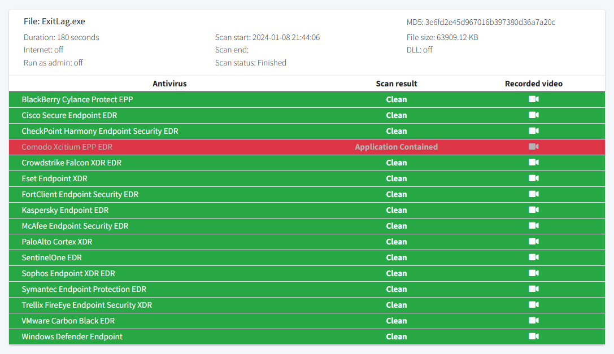This screenshot has width=614, height=354.
Task: Open Kaspersky Endpoint EDR recorded video
Action: click(x=534, y=210)
